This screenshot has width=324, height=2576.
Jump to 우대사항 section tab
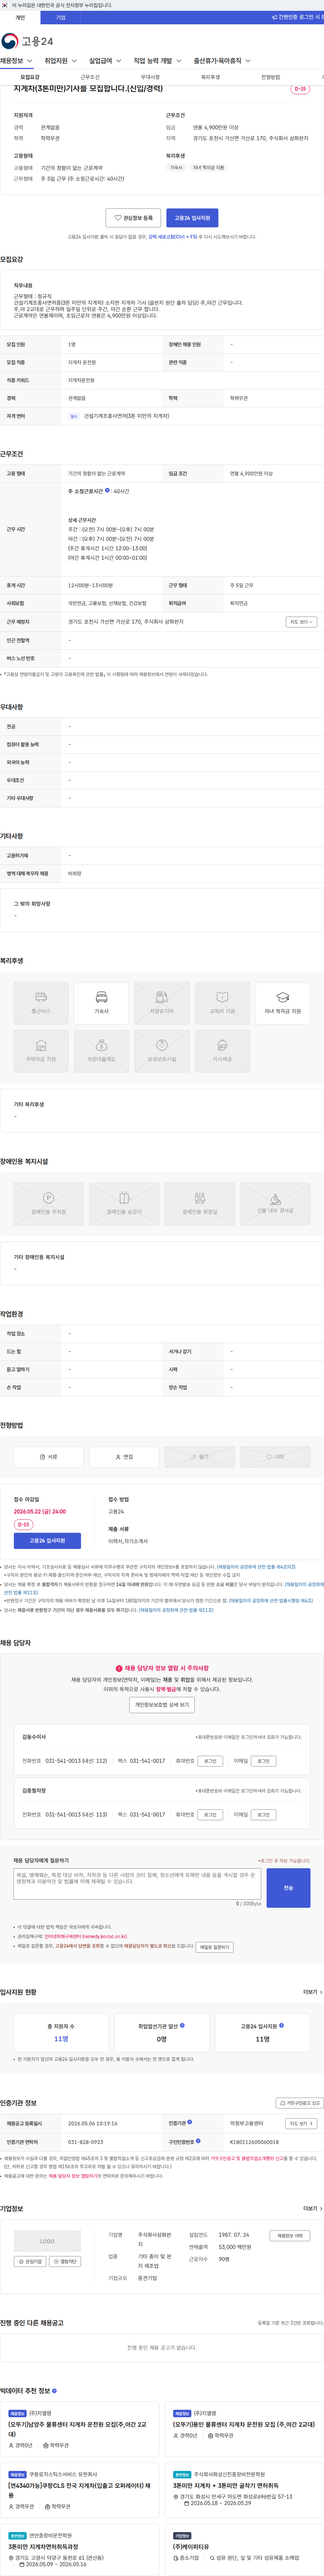[x=150, y=77]
